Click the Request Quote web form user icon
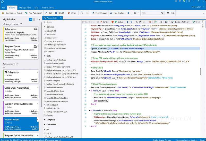The image size is (206, 141). coord(35,46)
